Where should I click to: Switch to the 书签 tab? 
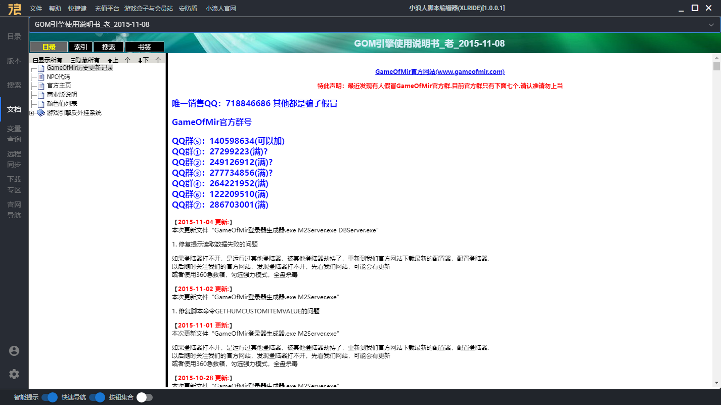[x=145, y=47]
